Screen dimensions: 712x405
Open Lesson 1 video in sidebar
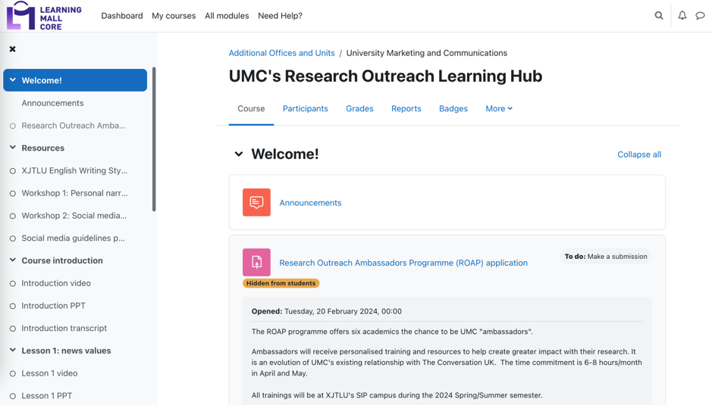[49, 373]
